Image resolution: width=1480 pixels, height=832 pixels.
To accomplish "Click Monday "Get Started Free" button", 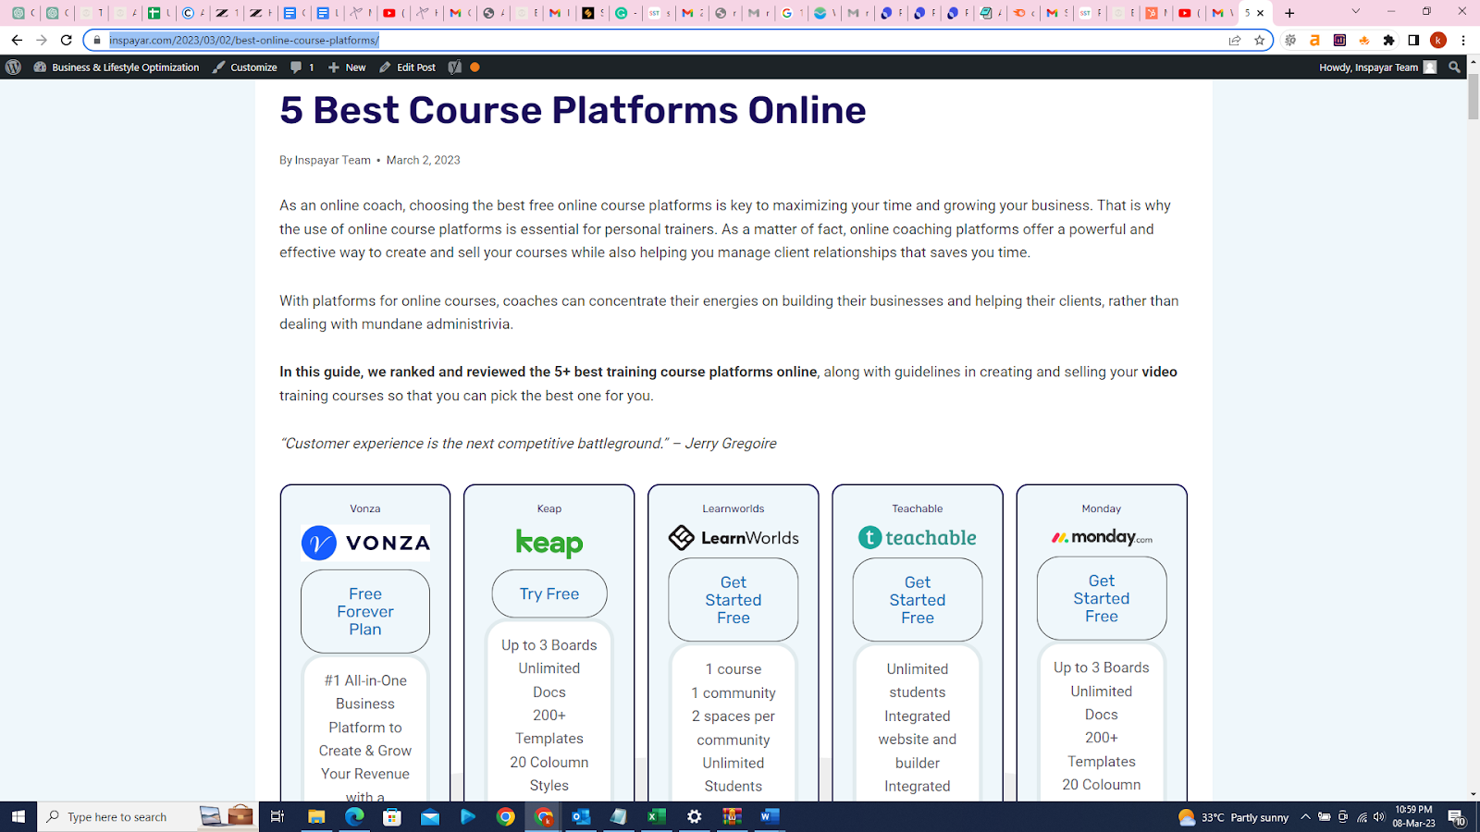I will [x=1102, y=598].
